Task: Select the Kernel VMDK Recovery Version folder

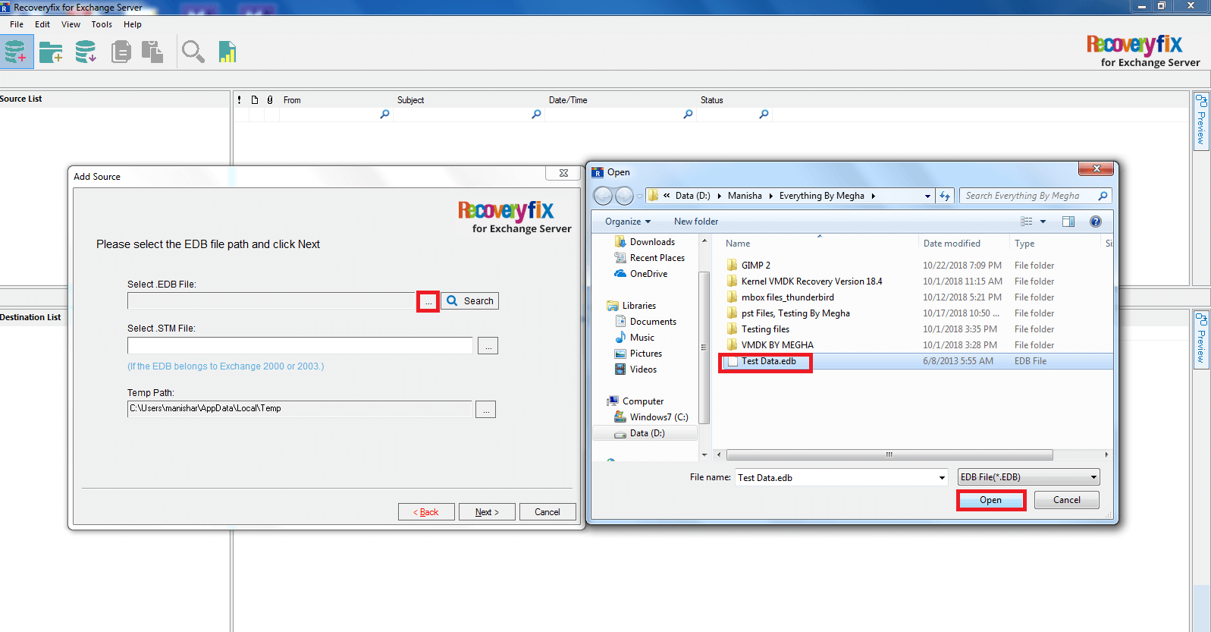Action: tap(812, 281)
